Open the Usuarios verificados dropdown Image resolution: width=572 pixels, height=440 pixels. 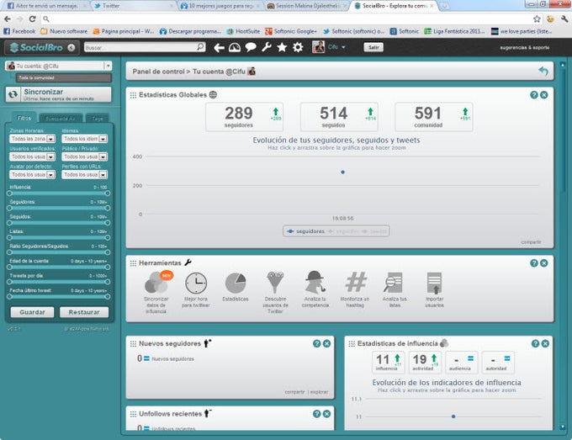(32, 156)
